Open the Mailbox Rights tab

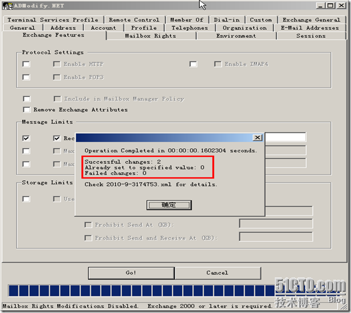pyautogui.click(x=151, y=36)
